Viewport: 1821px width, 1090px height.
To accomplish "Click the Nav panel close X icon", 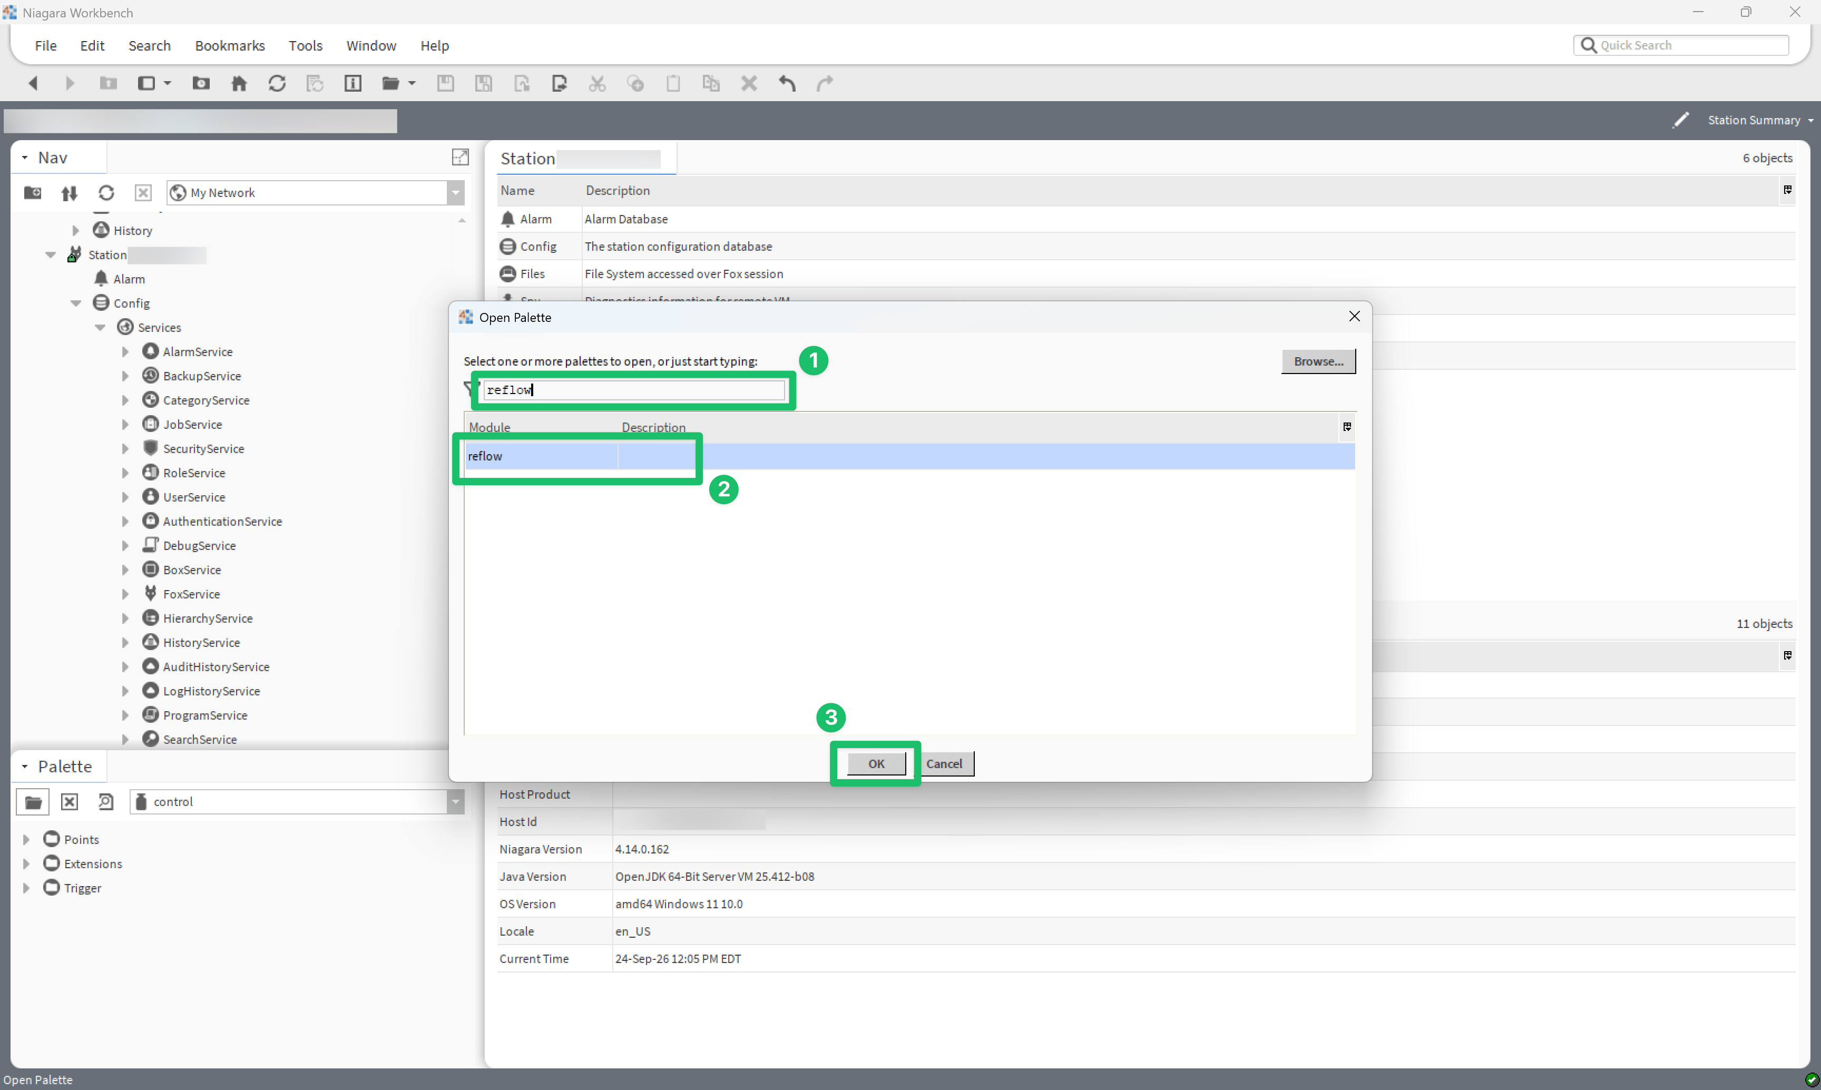I will [x=143, y=193].
